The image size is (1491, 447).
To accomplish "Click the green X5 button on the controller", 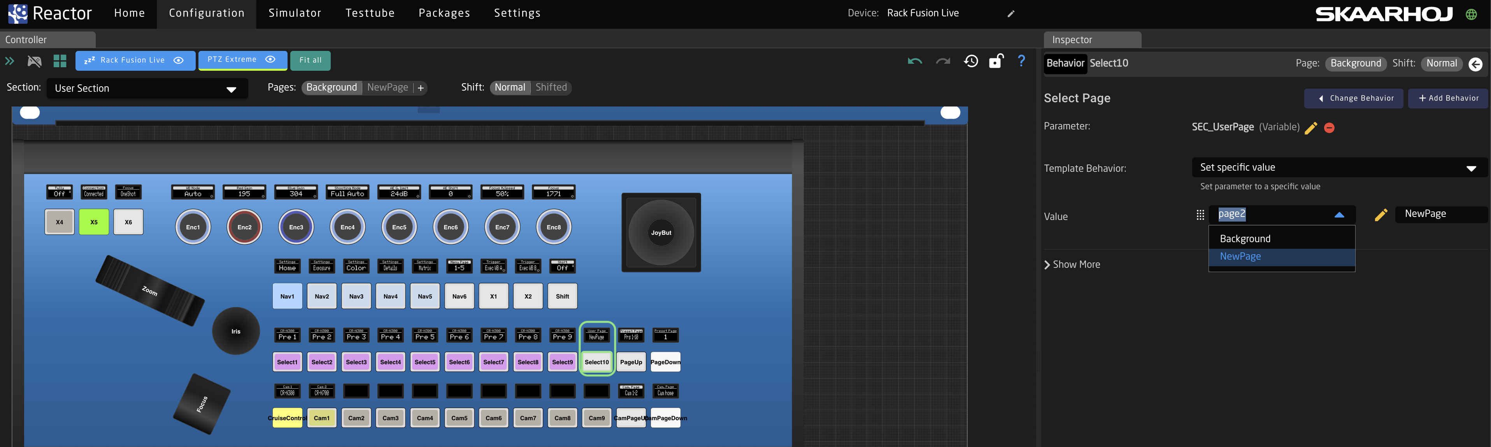I will point(94,222).
